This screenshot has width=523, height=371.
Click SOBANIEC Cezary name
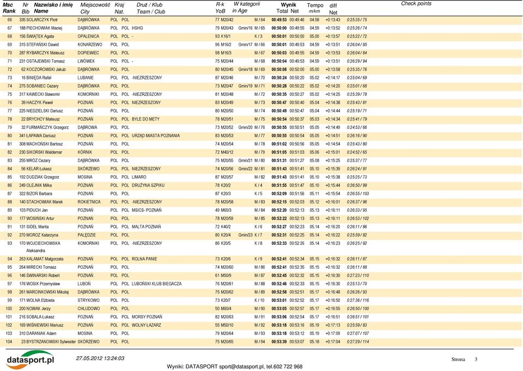[x=42, y=86]
